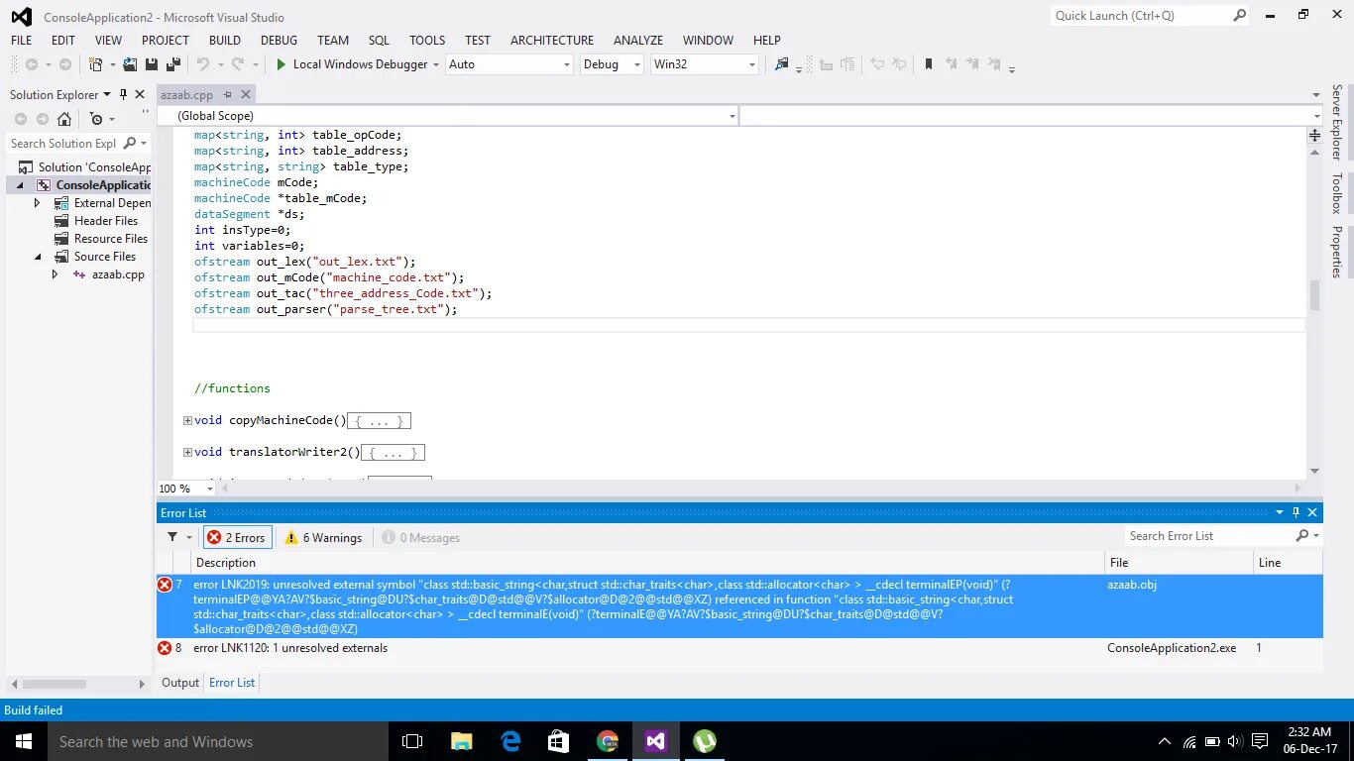This screenshot has width=1354, height=761.
Task: Click inside the Search Solution Explorer field
Action: pos(63,144)
